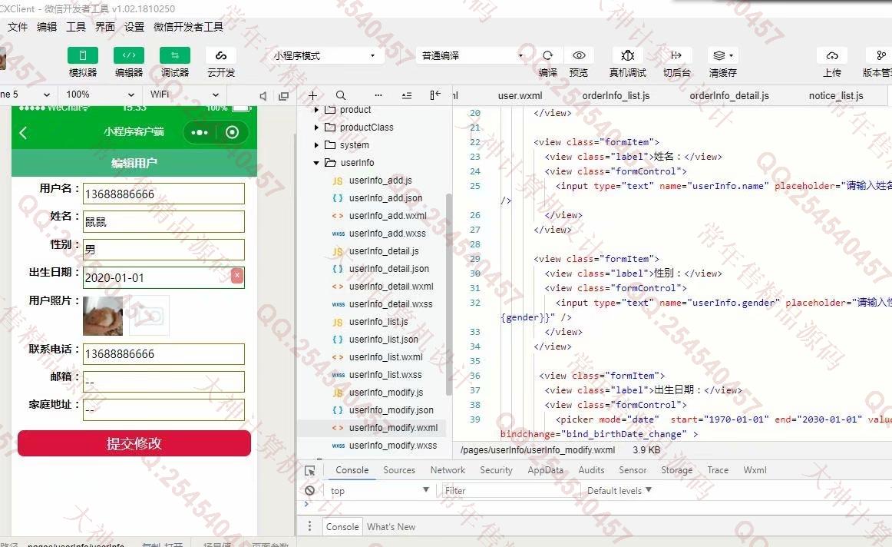This screenshot has width=892, height=547.
Task: Click the simulator back arrow
Action: pos(23,133)
